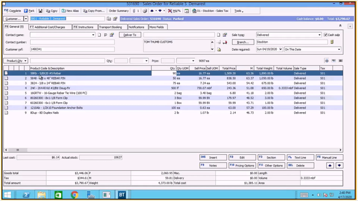The image size is (358, 201).
Task: Select row 8 Foundation Anchor Bolts
Action: pyautogui.click(x=173, y=108)
